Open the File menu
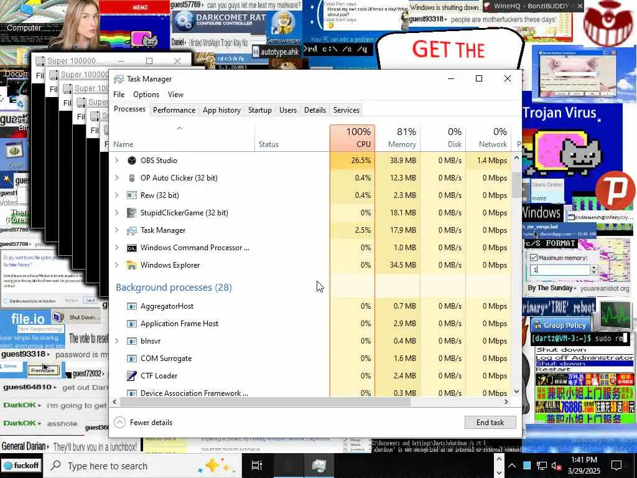This screenshot has height=478, width=637. 119,95
